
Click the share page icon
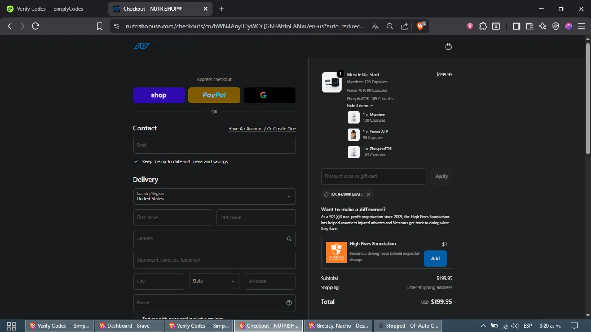pos(405,26)
